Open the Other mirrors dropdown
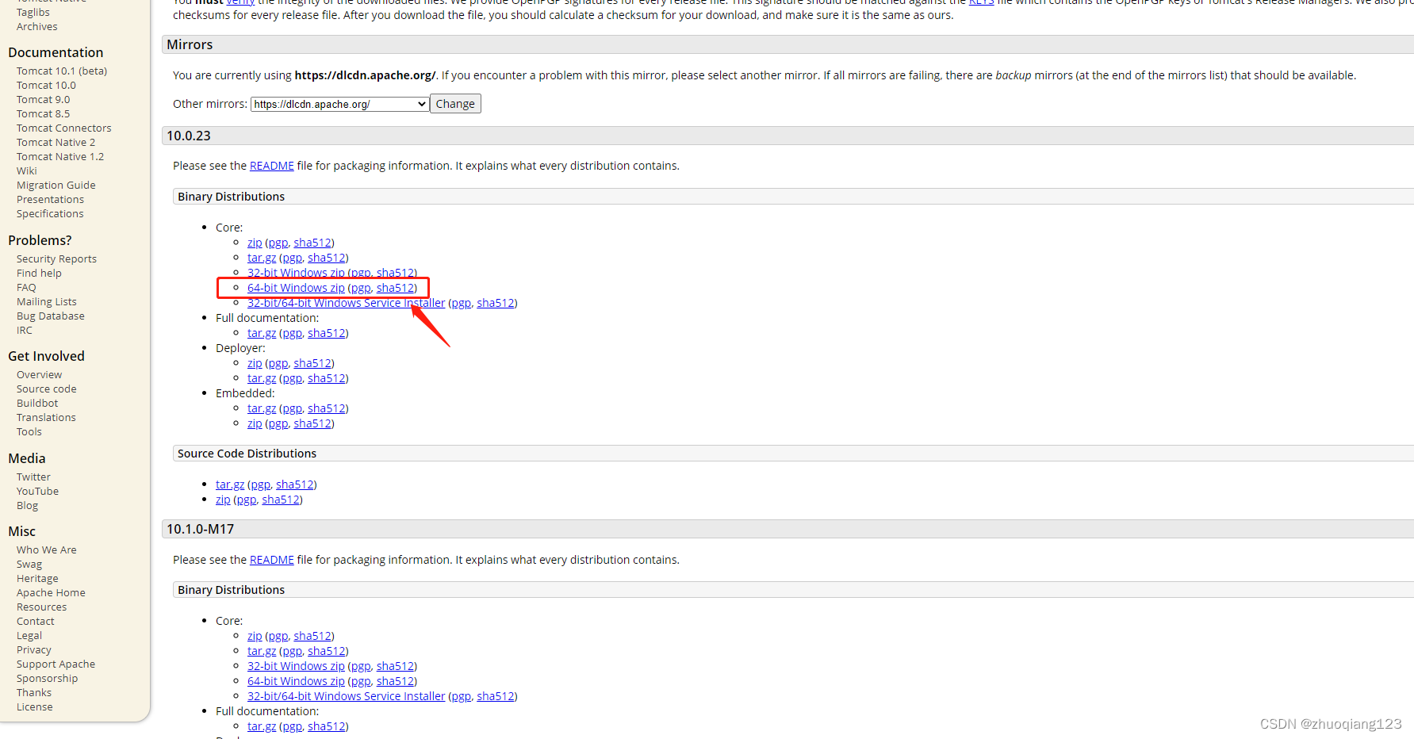Screen dimensions: 1414x739 pos(339,104)
